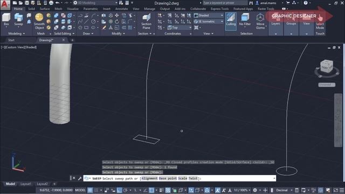Click the Smooth Object mesh tool

pos(39,21)
